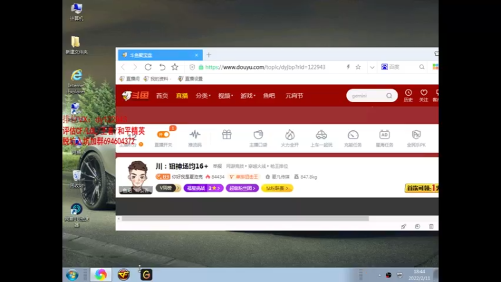Open 主播口袋 pocket icon

(258, 135)
